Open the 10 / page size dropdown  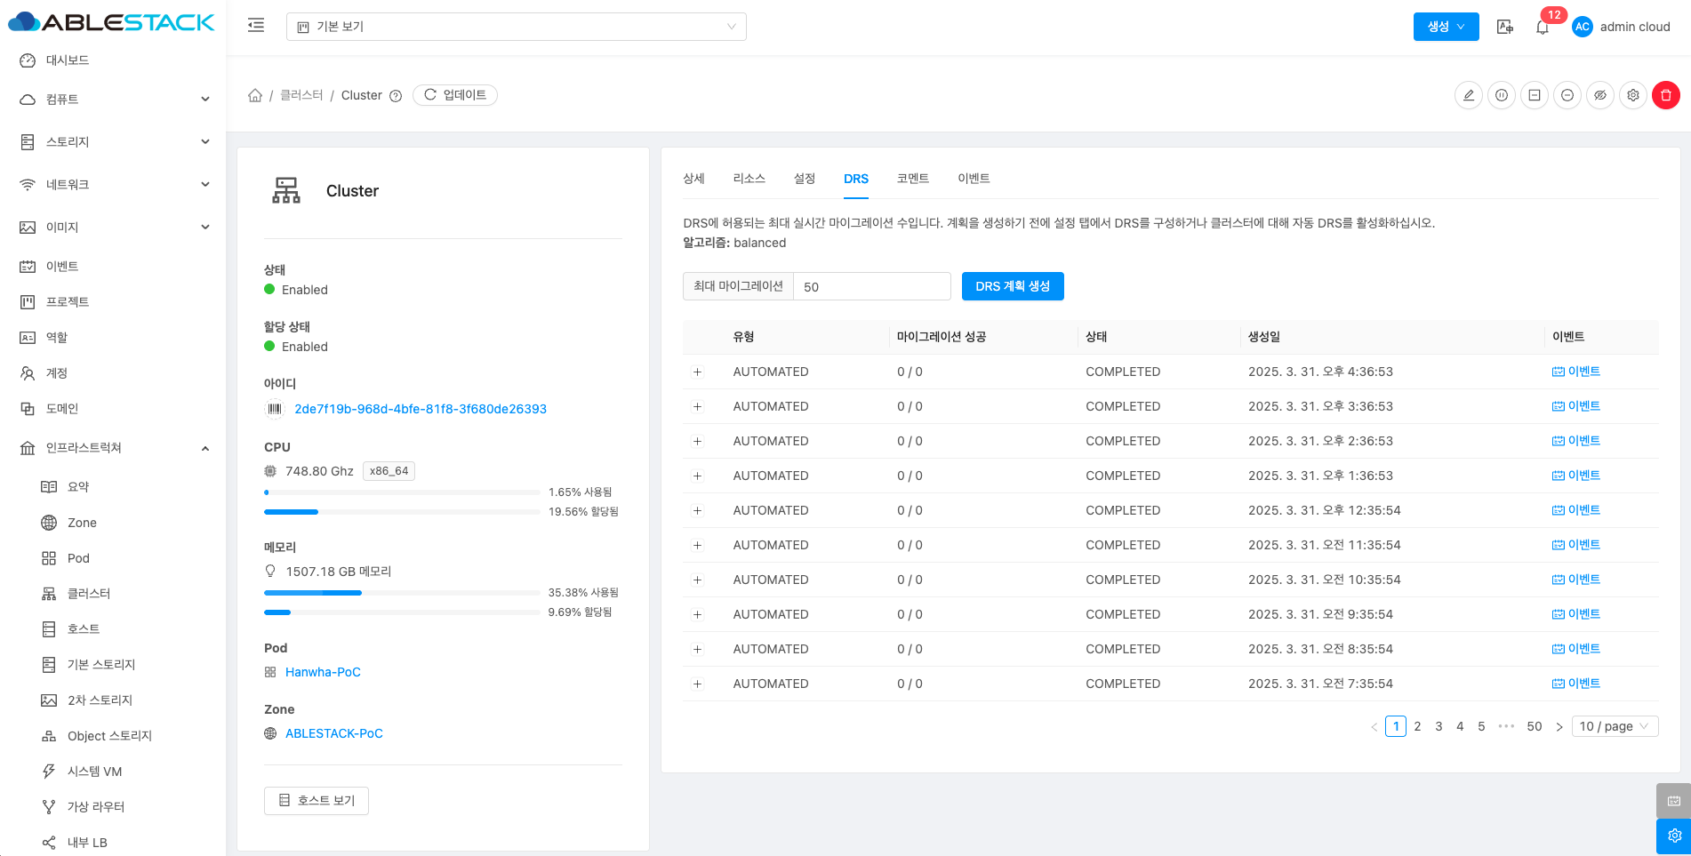tap(1614, 726)
